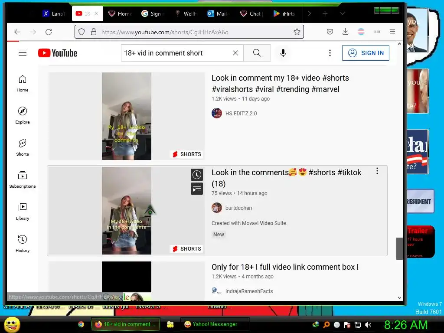444x333 pixels.
Task: Switch to the Google Sign in tab
Action: click(153, 13)
